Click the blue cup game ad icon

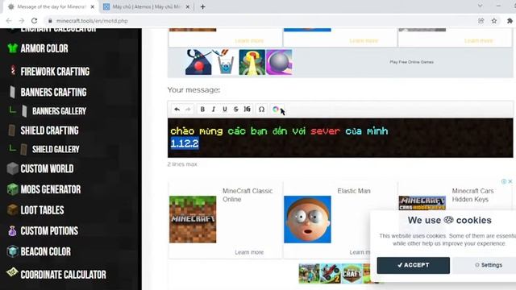226,62
